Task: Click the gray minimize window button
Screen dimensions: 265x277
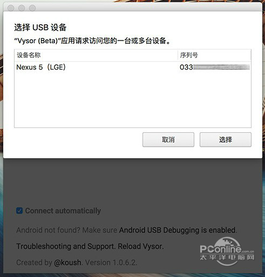Action: coord(22,8)
